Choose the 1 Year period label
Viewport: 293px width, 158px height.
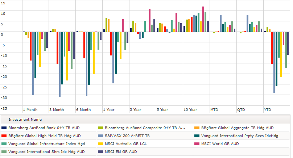tap(109, 109)
